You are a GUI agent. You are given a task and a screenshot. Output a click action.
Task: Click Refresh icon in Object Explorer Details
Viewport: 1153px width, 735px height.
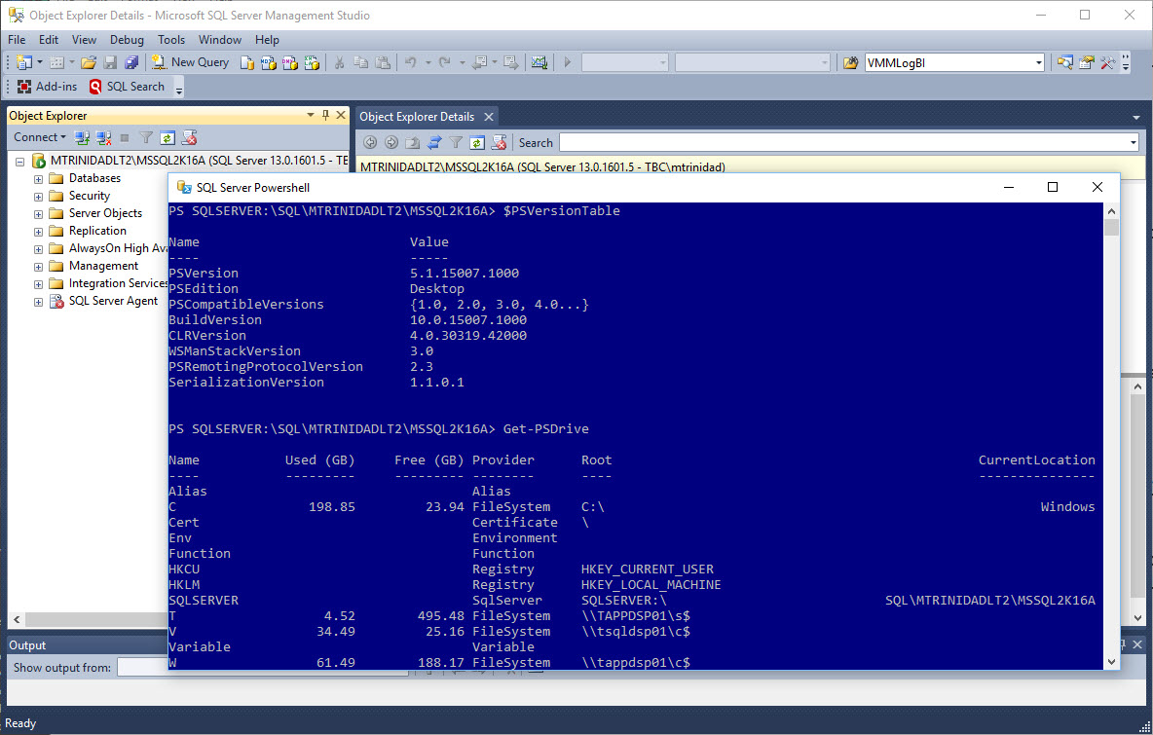477,142
